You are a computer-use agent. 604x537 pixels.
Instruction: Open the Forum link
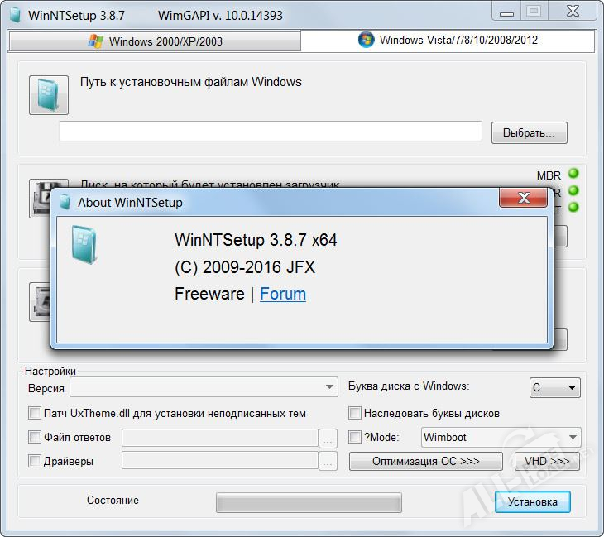tap(283, 294)
